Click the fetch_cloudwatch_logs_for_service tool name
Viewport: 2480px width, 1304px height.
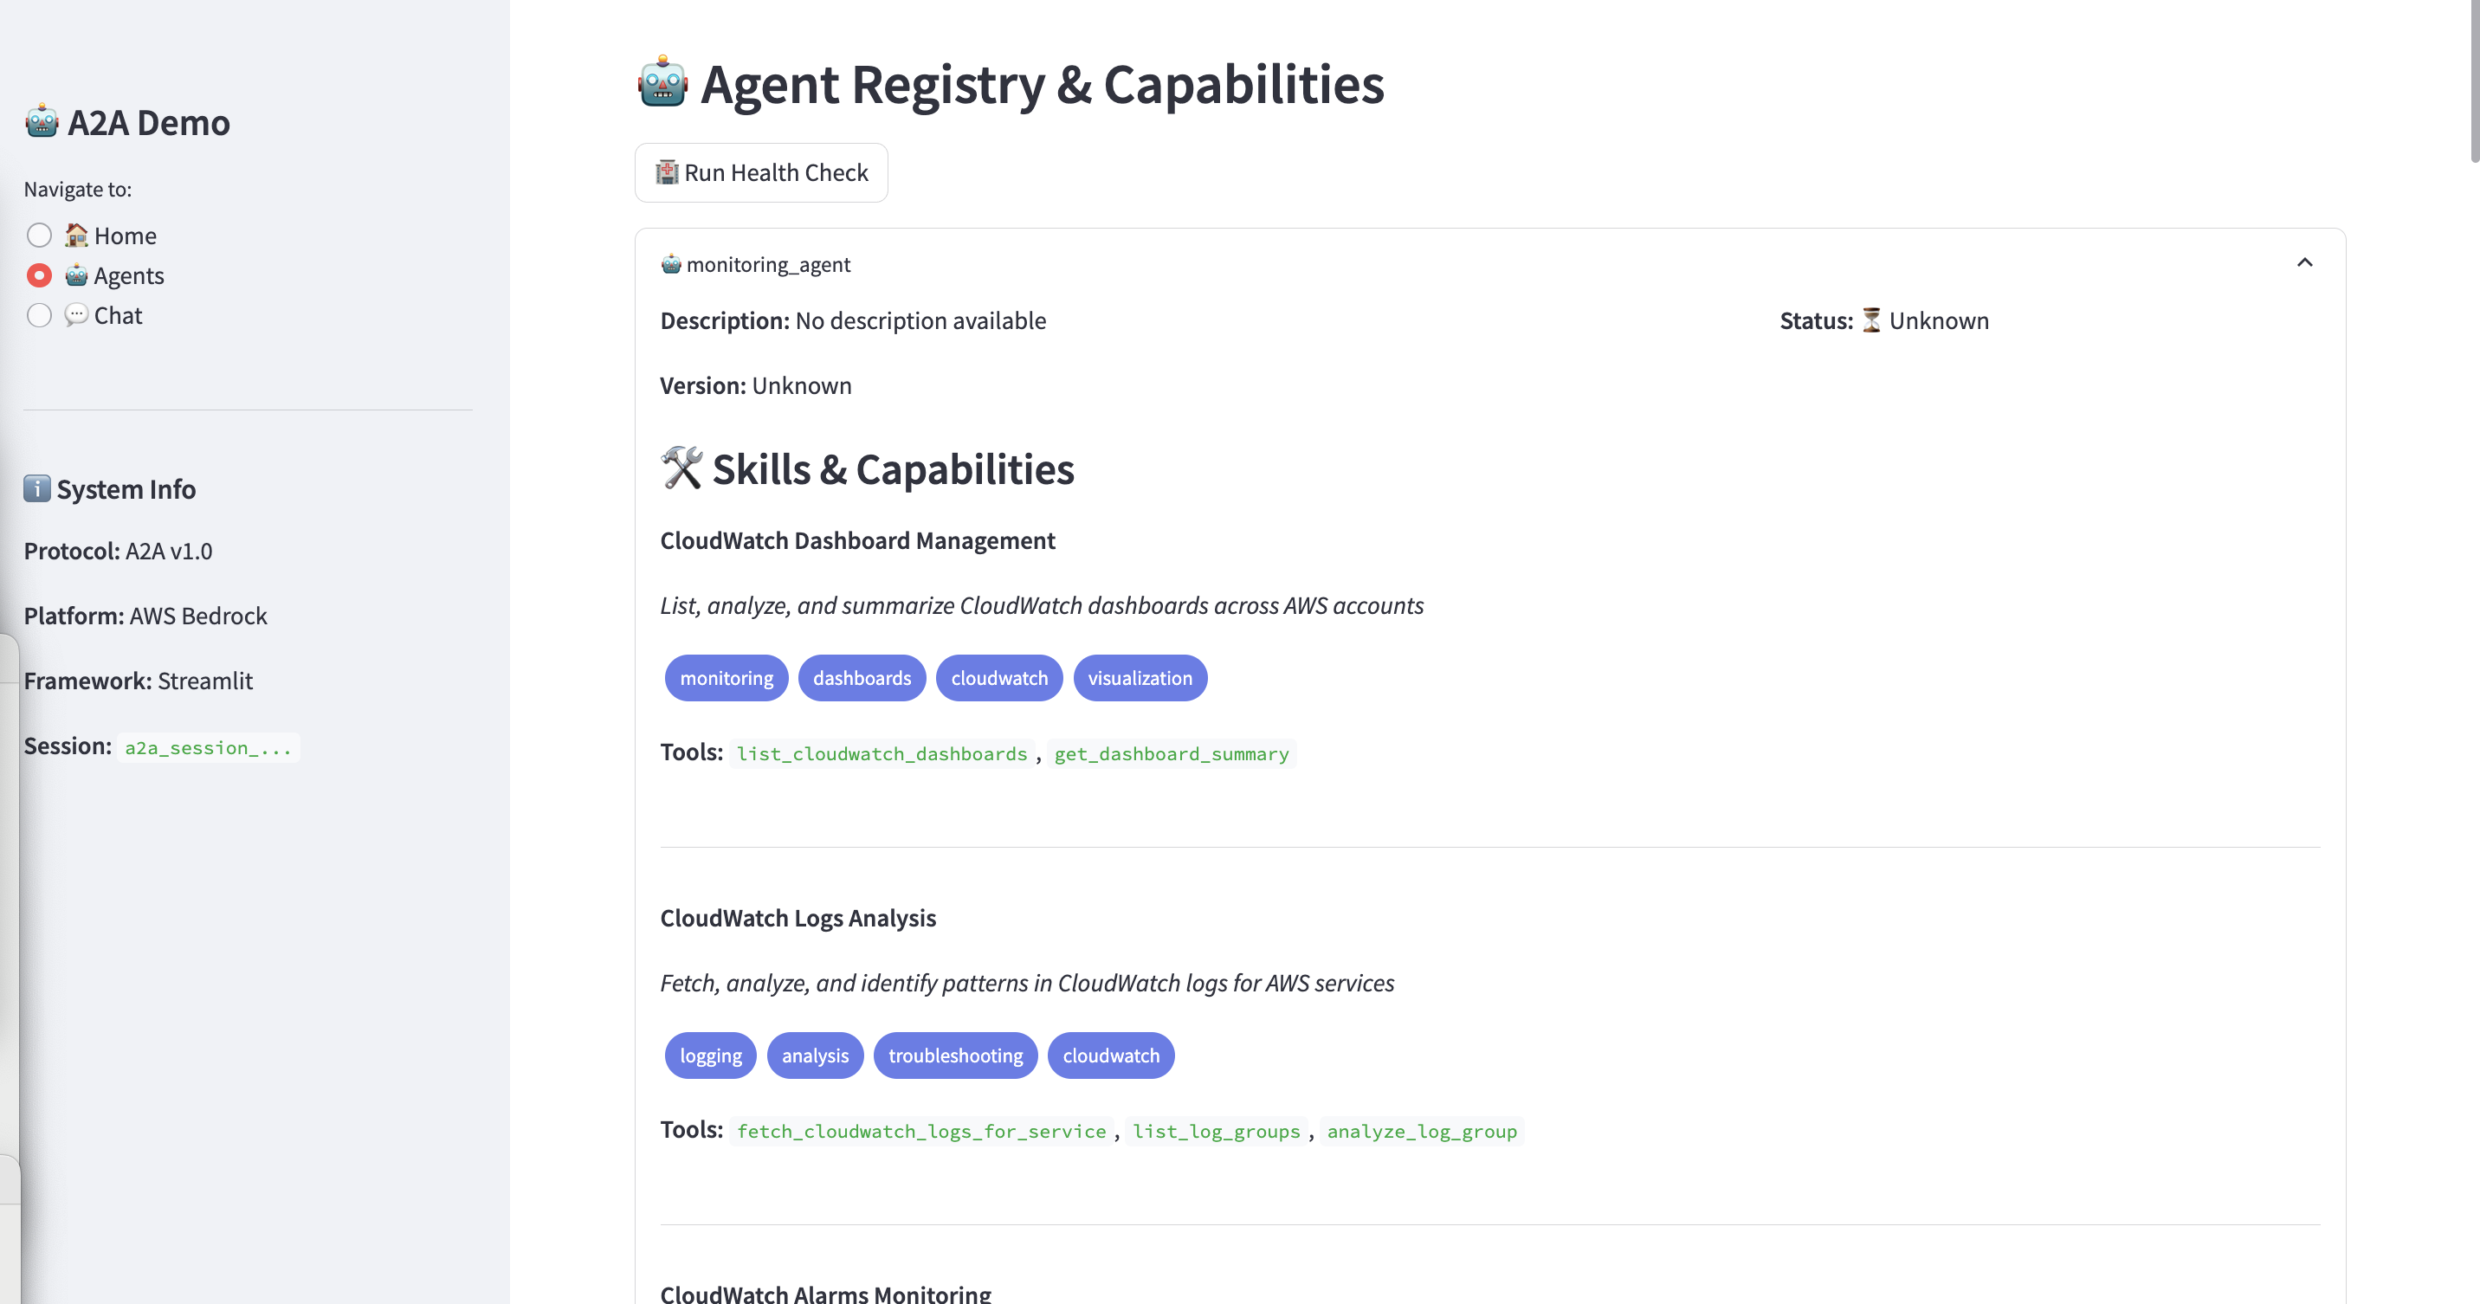pyautogui.click(x=921, y=1131)
